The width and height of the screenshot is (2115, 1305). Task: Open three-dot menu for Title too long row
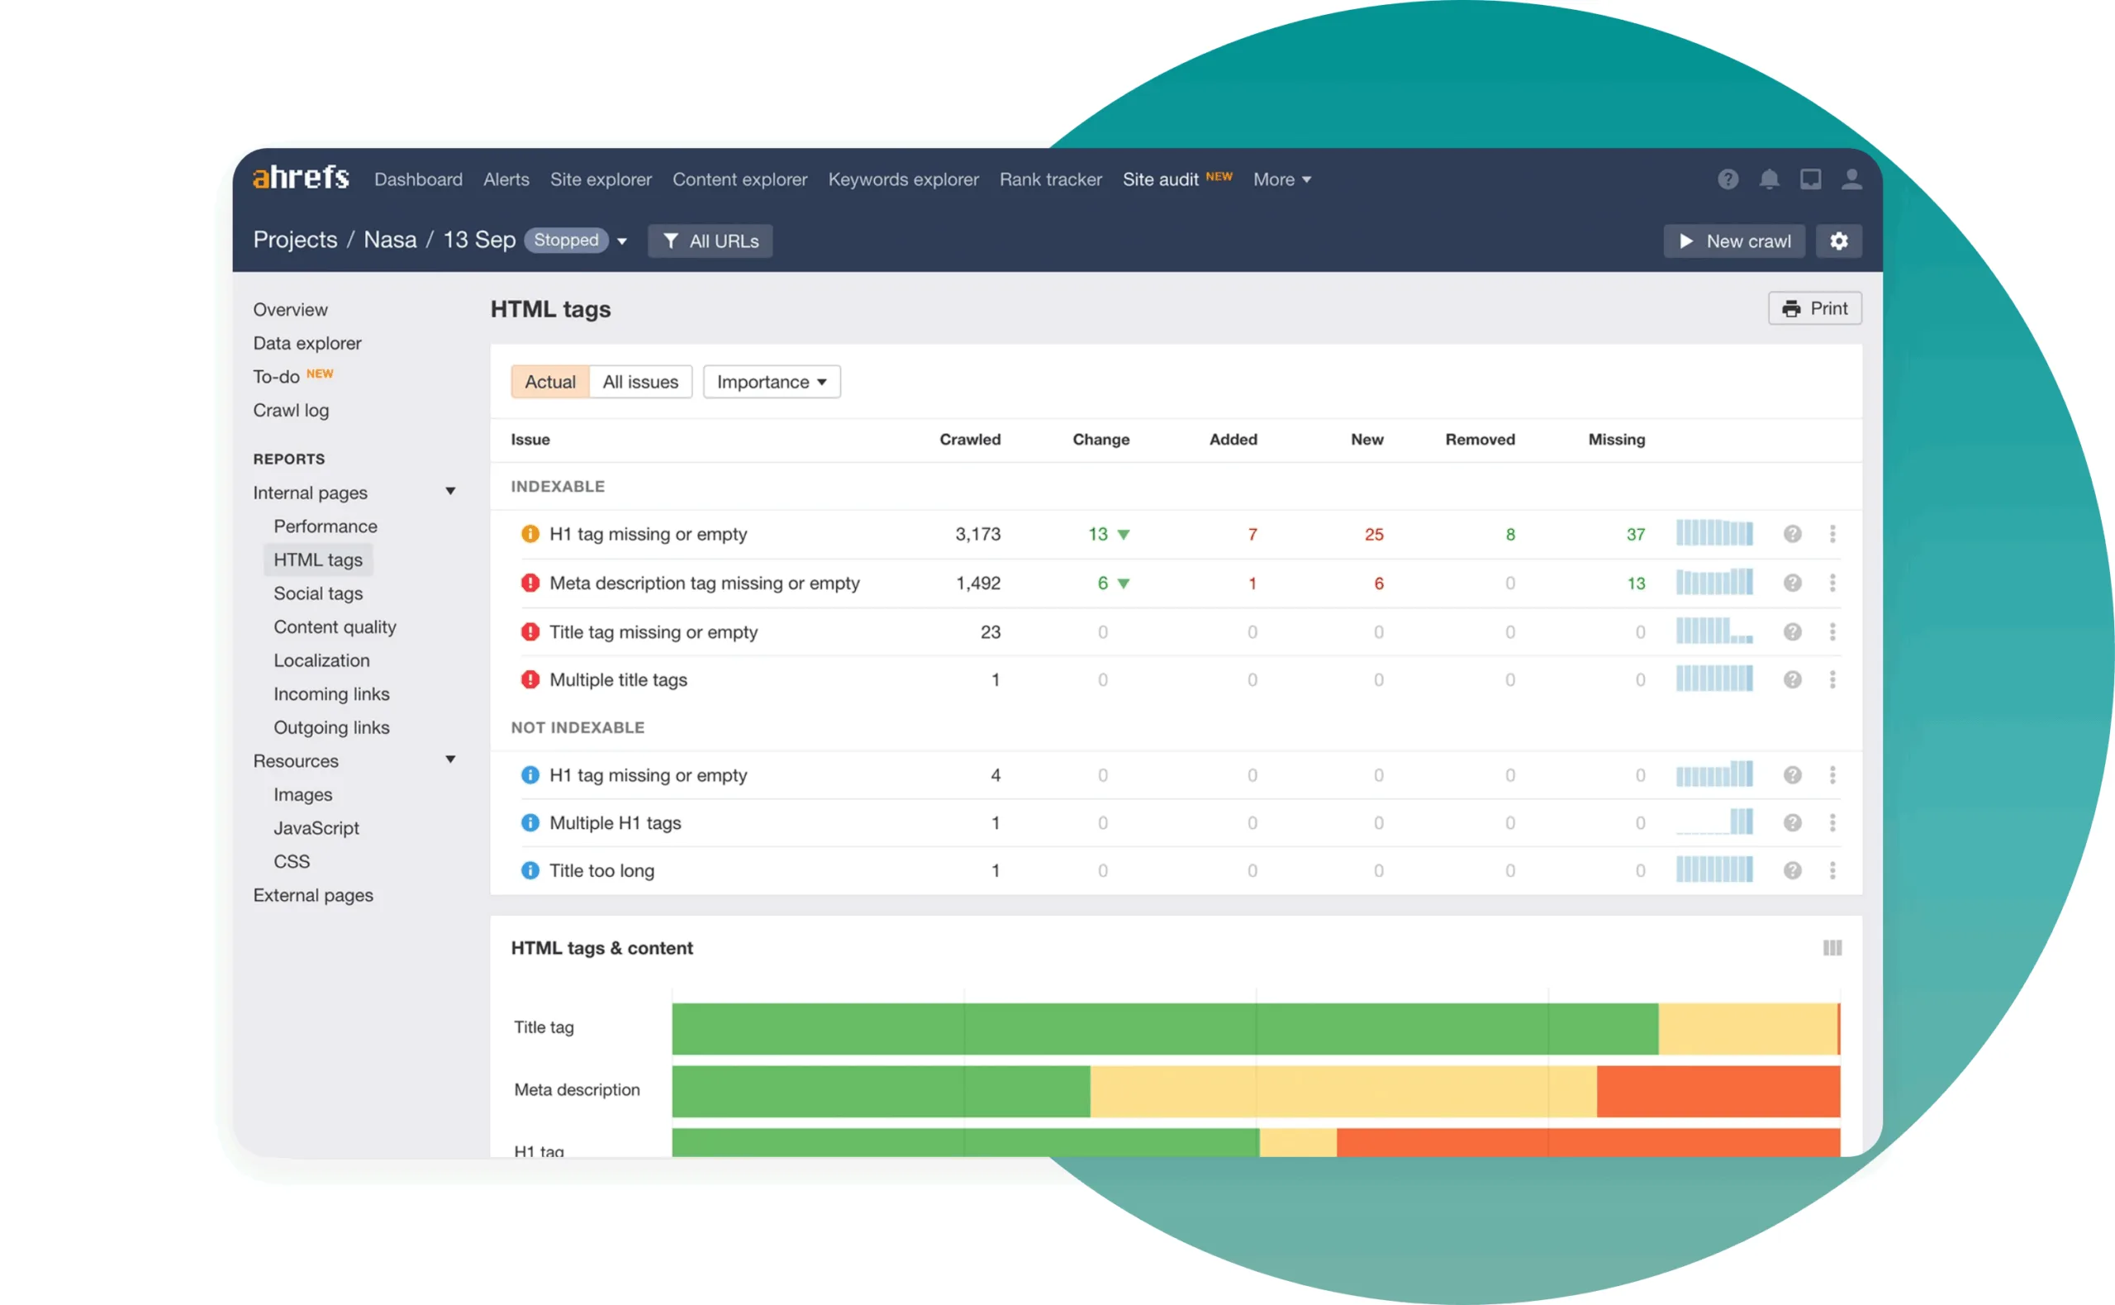coord(1832,870)
